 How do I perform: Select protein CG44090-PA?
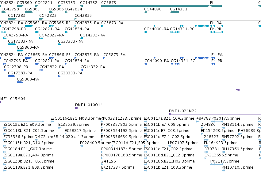(x=157, y=61)
